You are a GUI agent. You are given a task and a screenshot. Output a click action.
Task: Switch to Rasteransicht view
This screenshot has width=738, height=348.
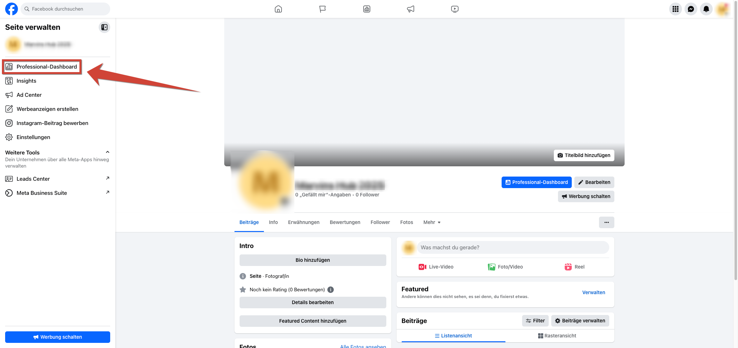tap(557, 336)
